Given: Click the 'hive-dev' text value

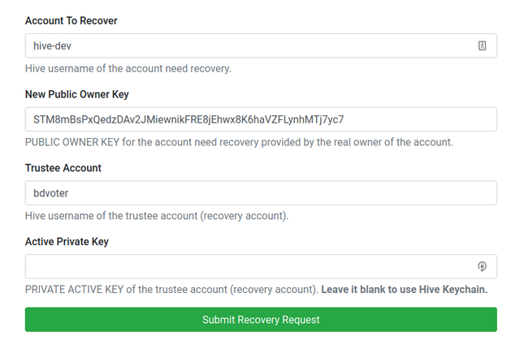Looking at the screenshot, I should (x=52, y=46).
